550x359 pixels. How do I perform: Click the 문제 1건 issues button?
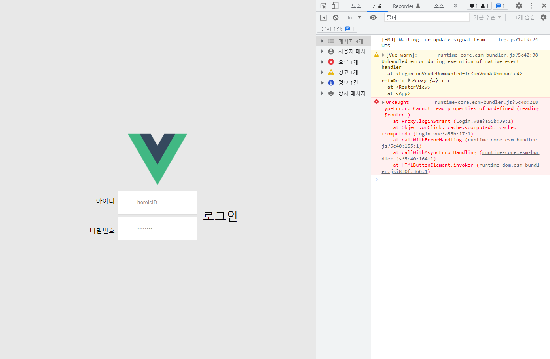point(337,29)
